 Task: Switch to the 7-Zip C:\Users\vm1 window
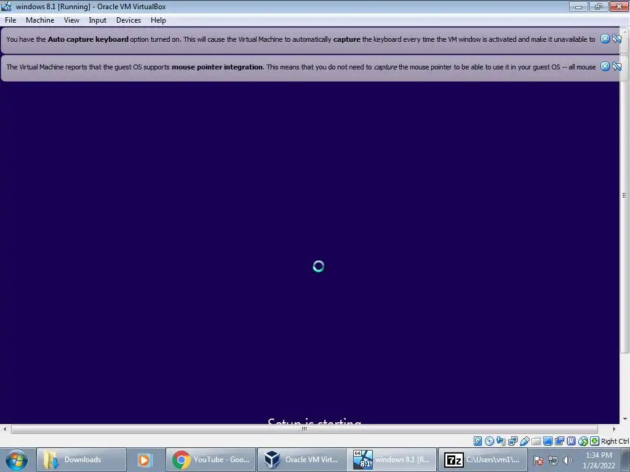[x=482, y=460]
